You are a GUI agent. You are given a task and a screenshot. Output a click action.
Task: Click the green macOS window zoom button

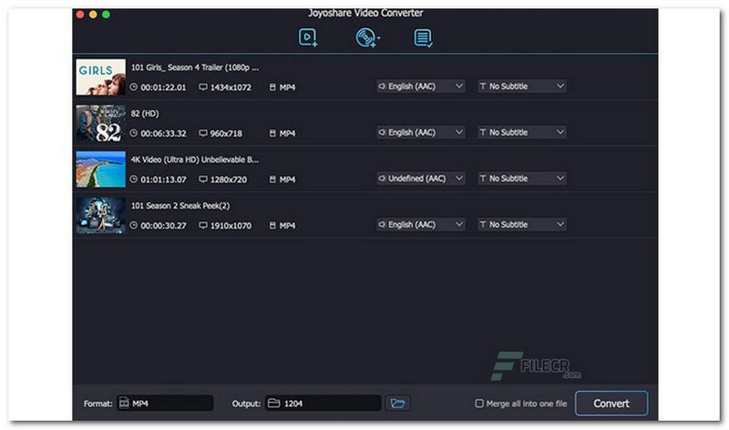pos(106,15)
